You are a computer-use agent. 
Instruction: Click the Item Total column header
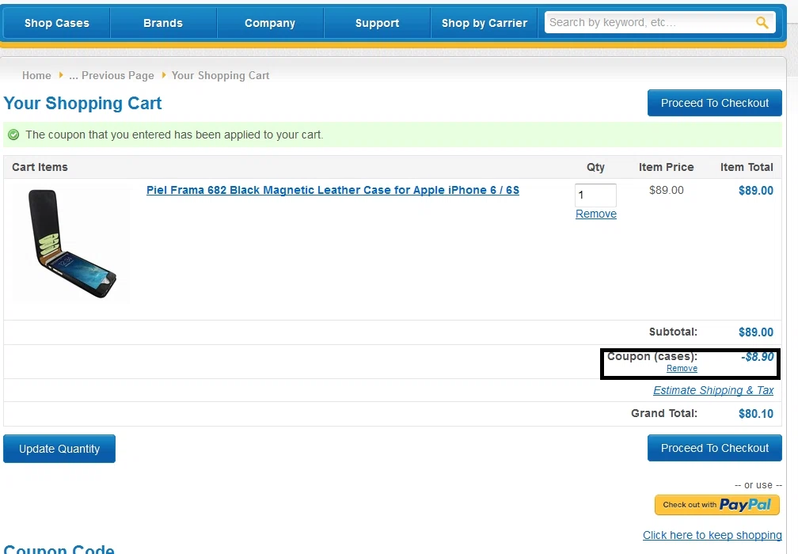coord(747,167)
